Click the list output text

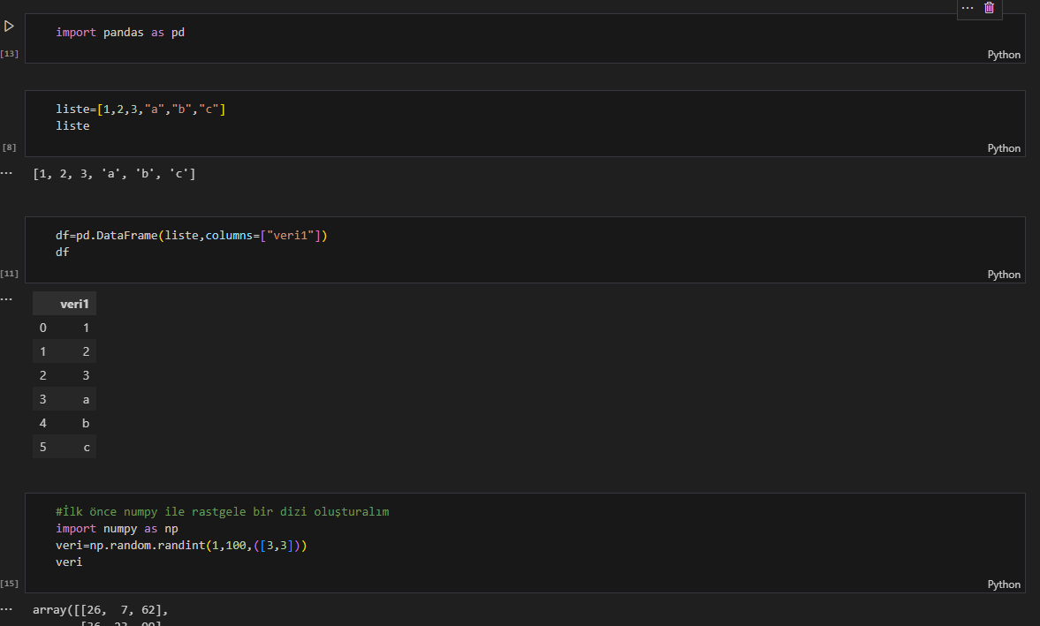pyautogui.click(x=114, y=174)
